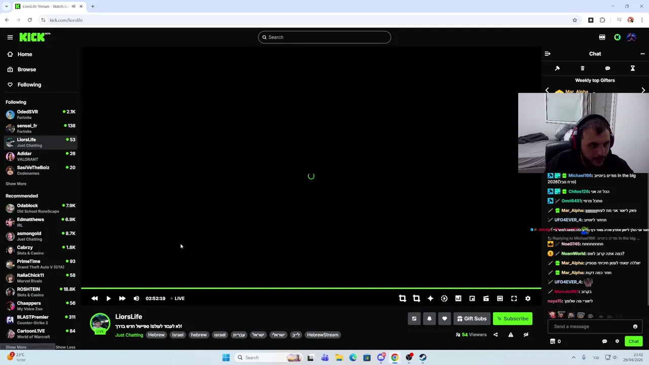Click the stats chart icon in player bar
Viewport: 649px width, 365px height.
(458, 299)
